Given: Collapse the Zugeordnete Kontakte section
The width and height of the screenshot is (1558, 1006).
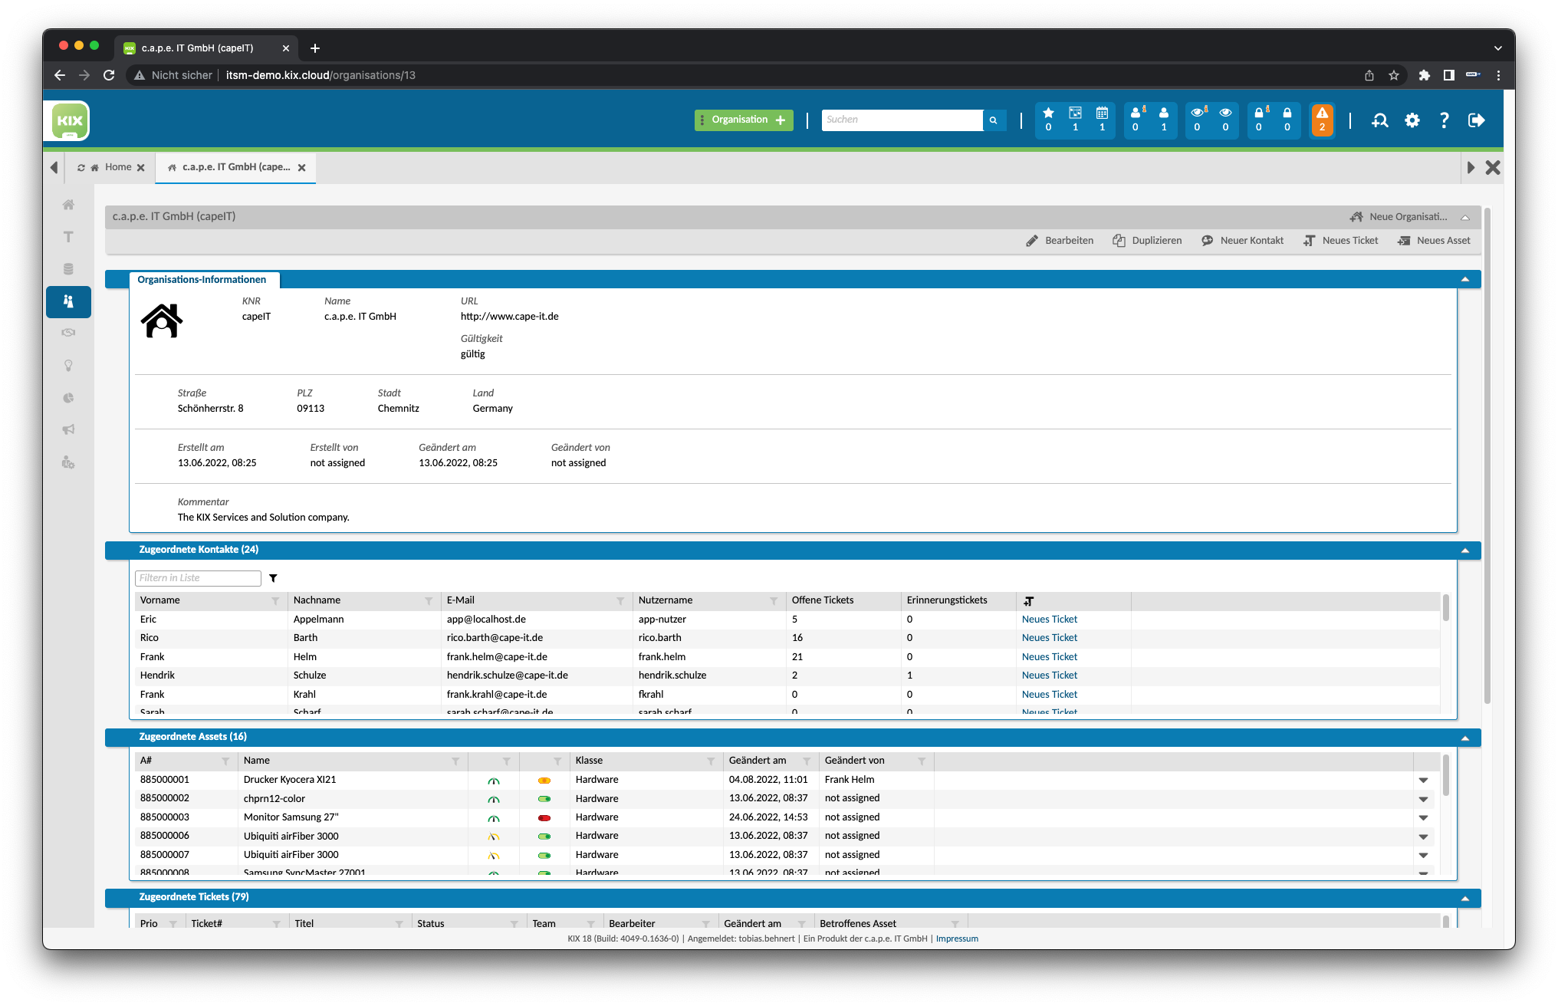Looking at the screenshot, I should pos(1465,550).
